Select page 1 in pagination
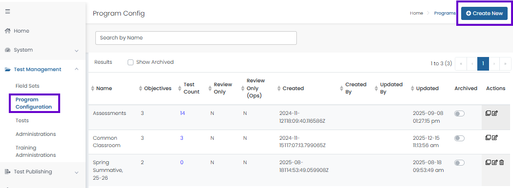Image resolution: width=513 pixels, height=188 pixels. click(483, 64)
